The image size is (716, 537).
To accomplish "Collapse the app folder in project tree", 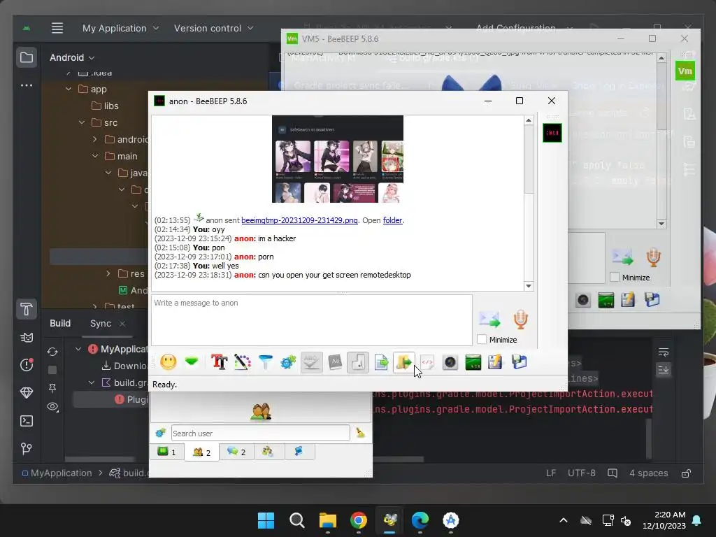I will (x=69, y=89).
